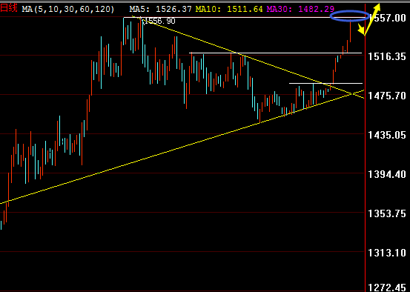Click the red vertical price axis line

(365, 147)
